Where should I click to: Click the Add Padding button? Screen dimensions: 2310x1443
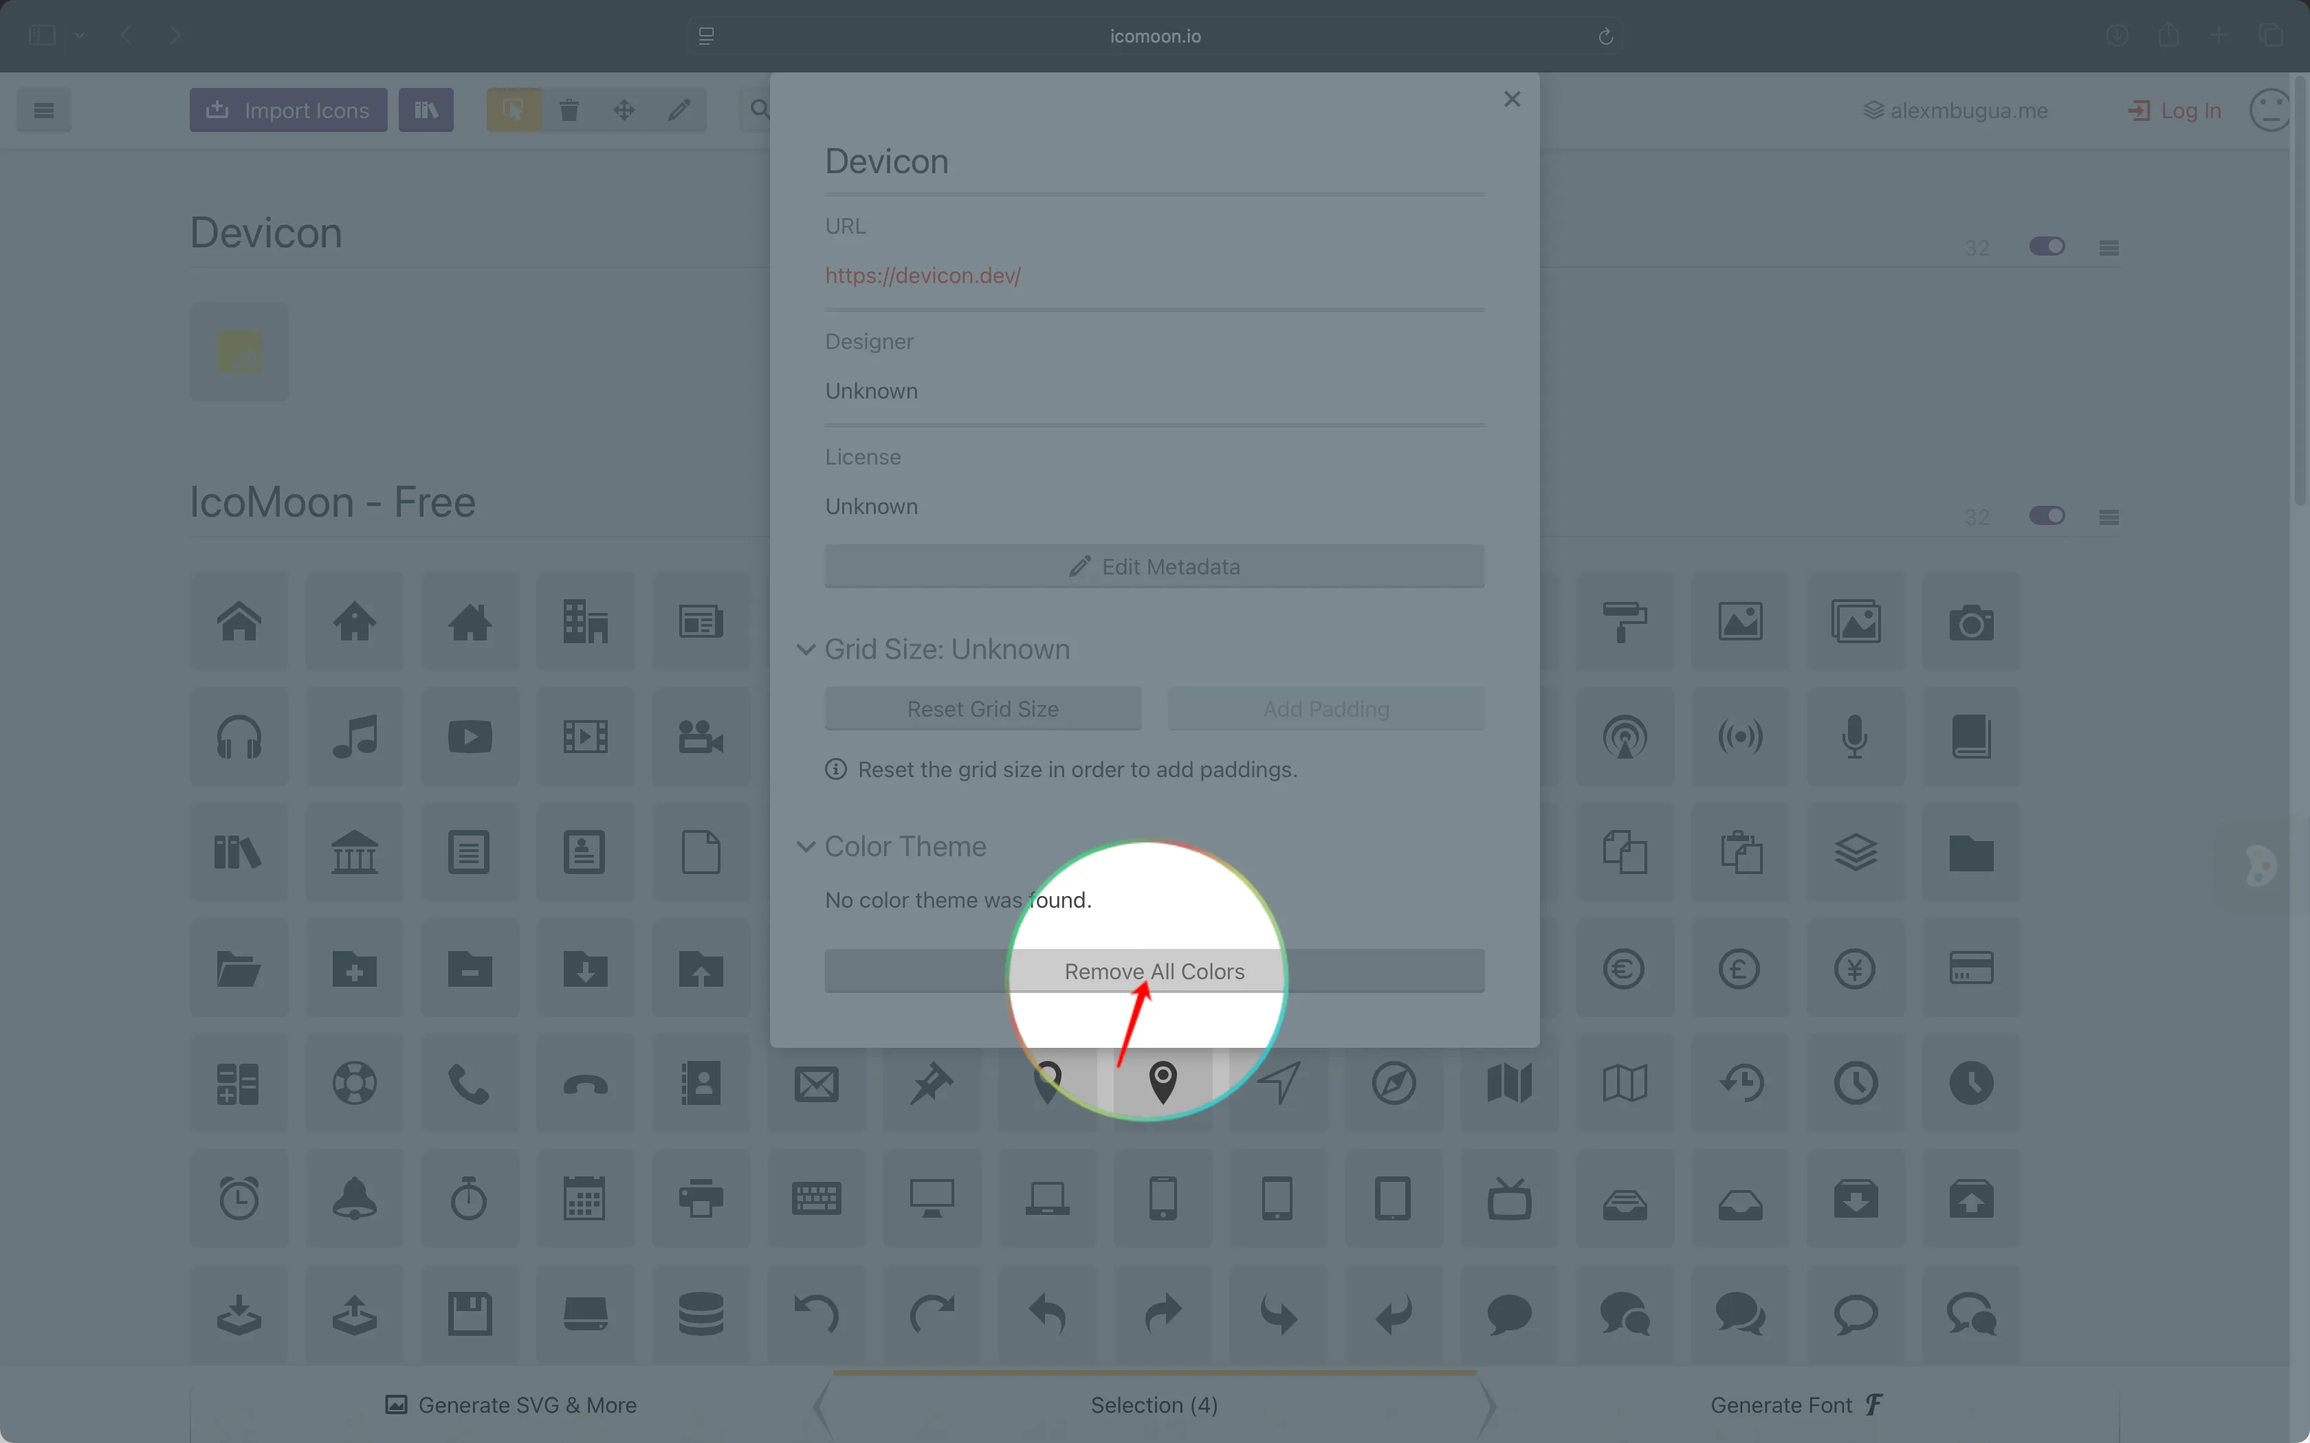pos(1326,709)
